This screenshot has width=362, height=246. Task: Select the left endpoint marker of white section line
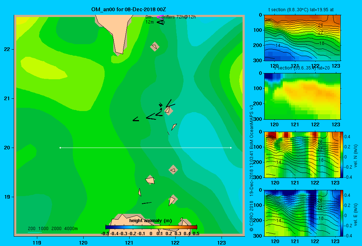pos(60,148)
